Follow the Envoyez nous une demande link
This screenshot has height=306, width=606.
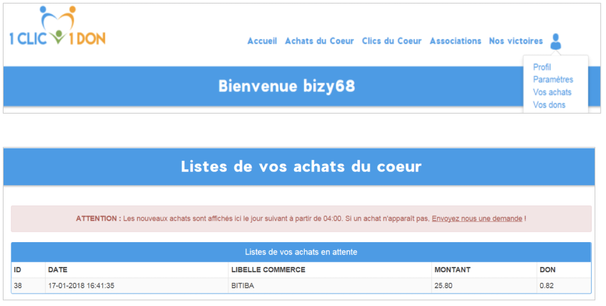477,218
